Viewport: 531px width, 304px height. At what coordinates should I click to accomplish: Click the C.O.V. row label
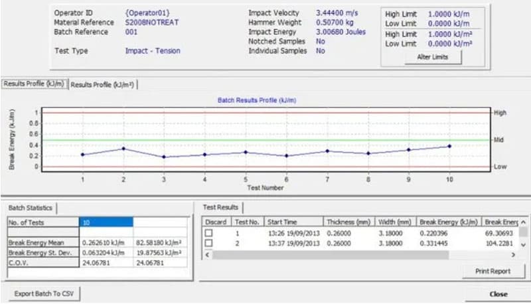(x=43, y=263)
